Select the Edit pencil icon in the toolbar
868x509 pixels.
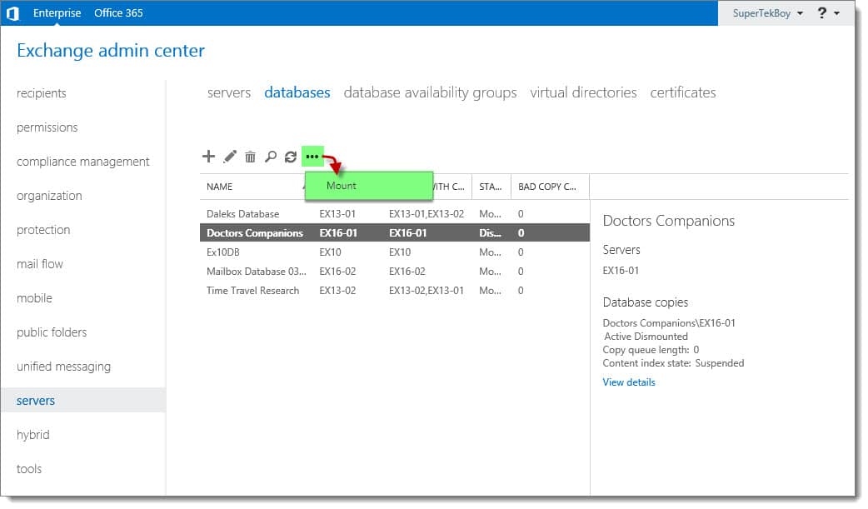pyautogui.click(x=230, y=156)
